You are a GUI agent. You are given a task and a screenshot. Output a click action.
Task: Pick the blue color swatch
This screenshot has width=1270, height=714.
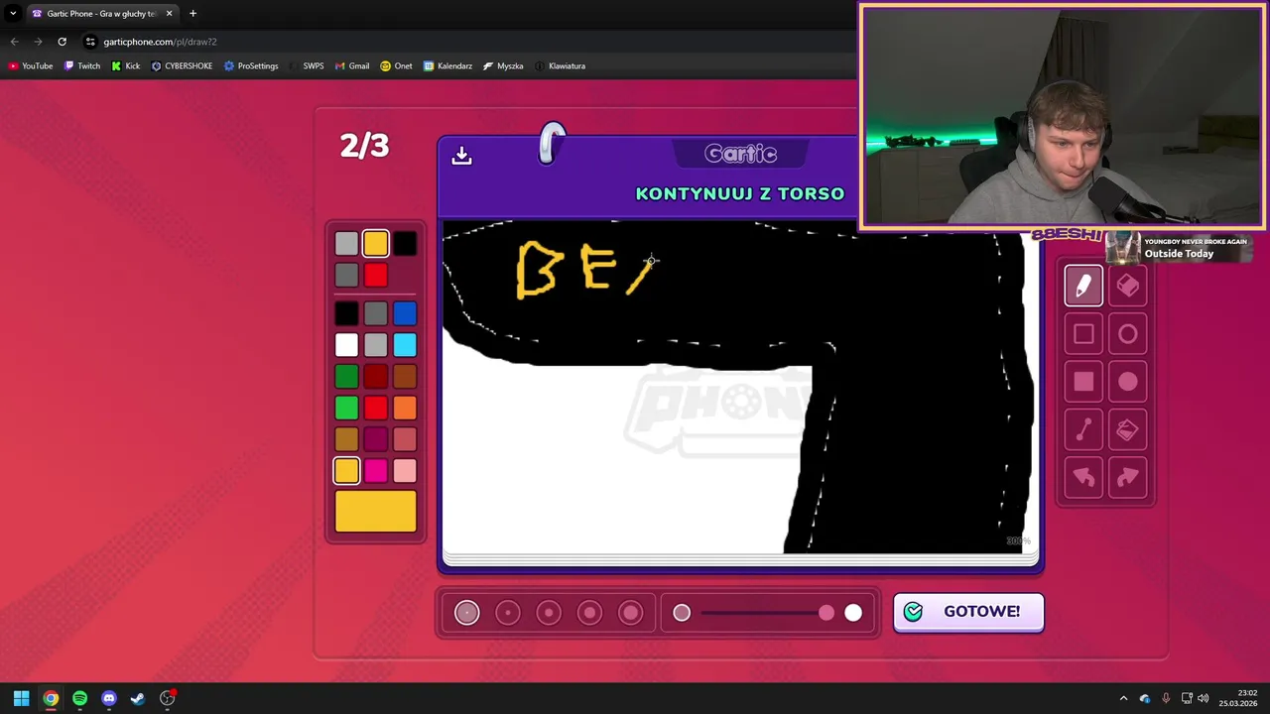405,314
